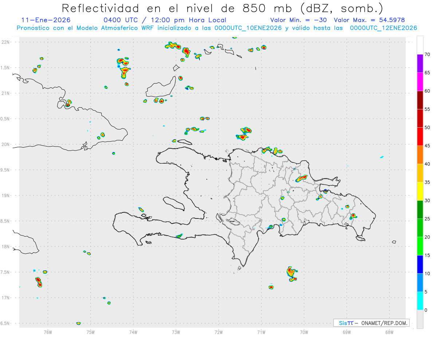
Task: Click the 'ONAMET/REP.DOM.' credit label
Action: click(384, 323)
